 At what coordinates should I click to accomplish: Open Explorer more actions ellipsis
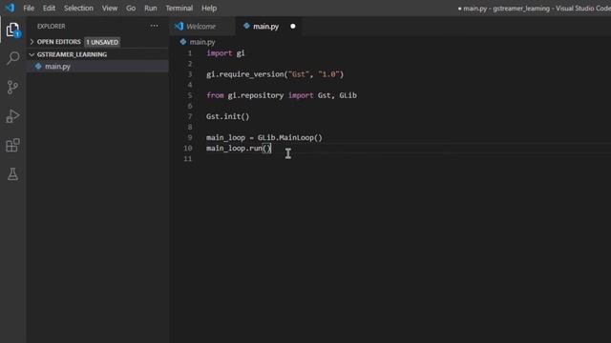[x=155, y=26]
